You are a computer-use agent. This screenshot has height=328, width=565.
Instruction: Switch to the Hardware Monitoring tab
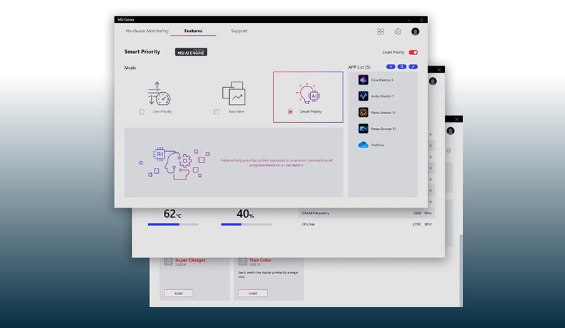tap(147, 31)
